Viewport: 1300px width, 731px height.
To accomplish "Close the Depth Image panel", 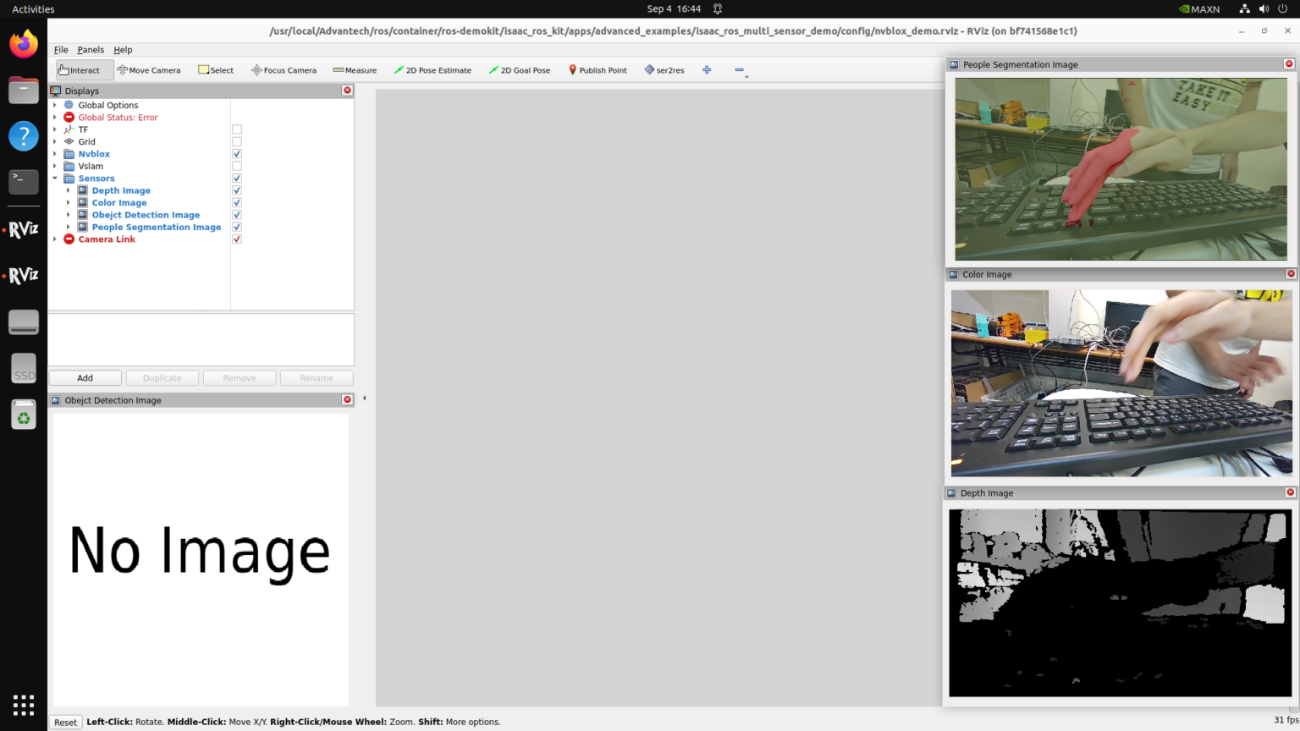I will click(x=1291, y=492).
